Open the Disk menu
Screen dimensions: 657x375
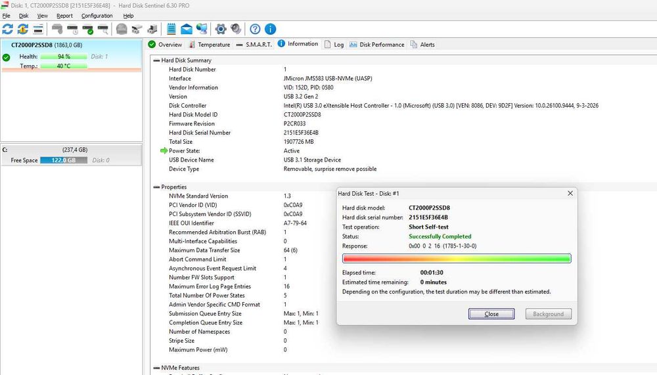pos(24,16)
